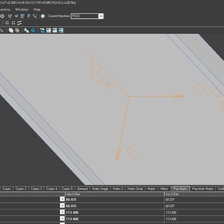The height and width of the screenshot is (224, 224).
Task: Switch to the Holes Single tab
Action: coord(100,189)
